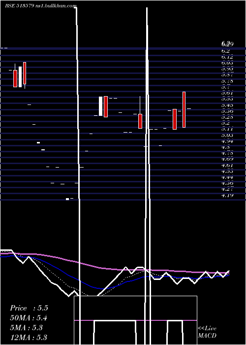
Task: Click the 4.61 price axis label
Action: [227, 165]
